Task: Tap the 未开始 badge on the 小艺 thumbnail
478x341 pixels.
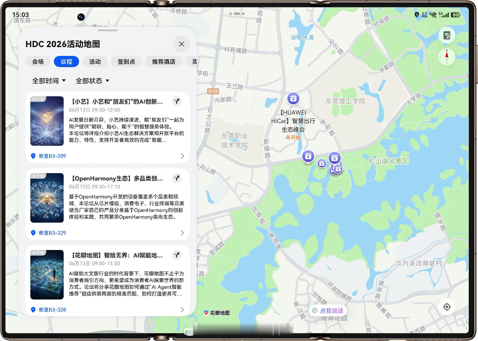Action: (38, 99)
